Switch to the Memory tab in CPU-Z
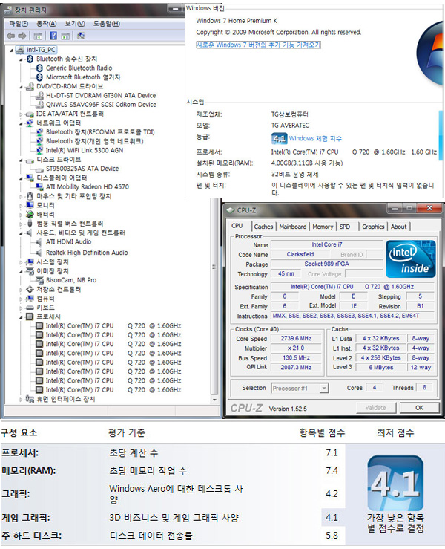 (323, 227)
